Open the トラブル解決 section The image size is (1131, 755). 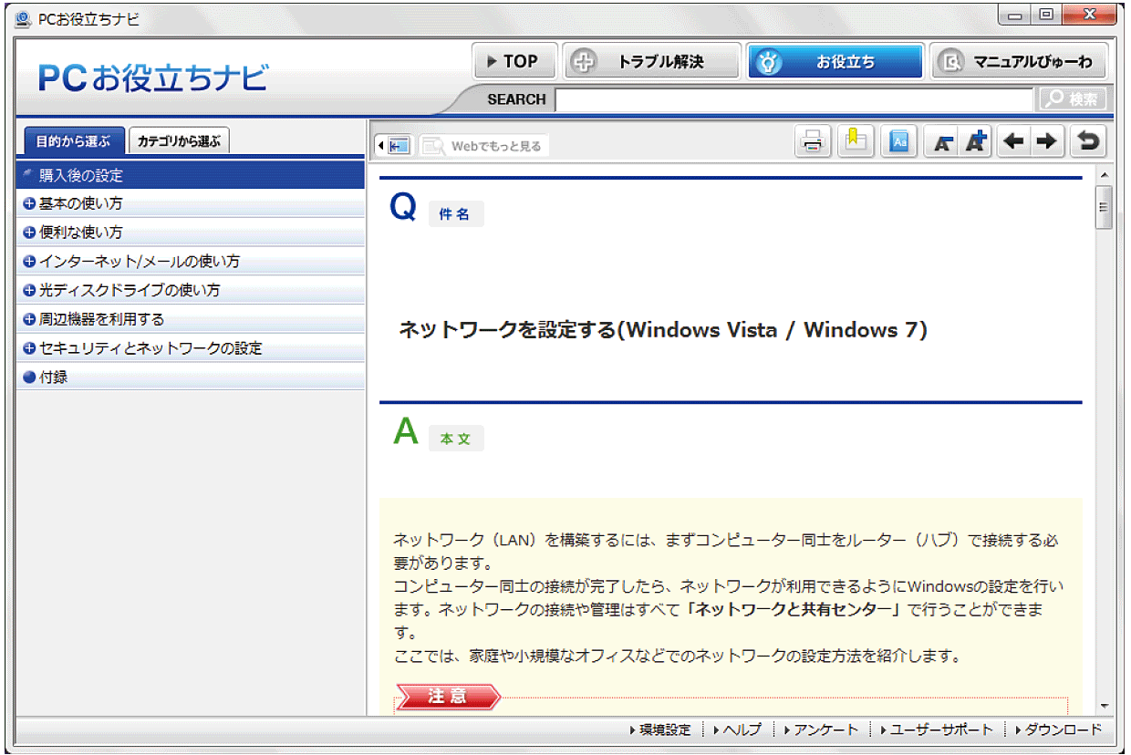(x=651, y=62)
